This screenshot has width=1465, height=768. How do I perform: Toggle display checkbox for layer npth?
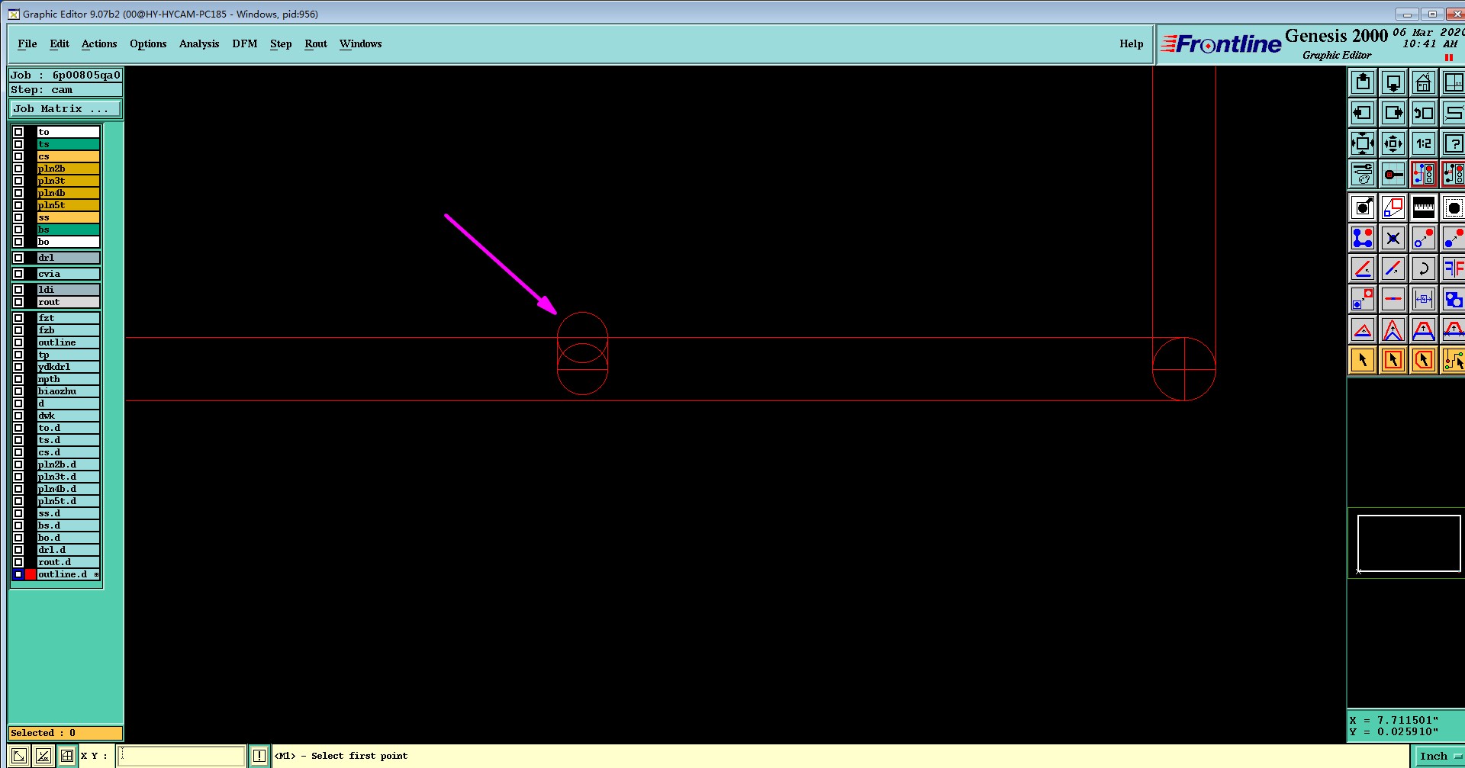pos(18,379)
